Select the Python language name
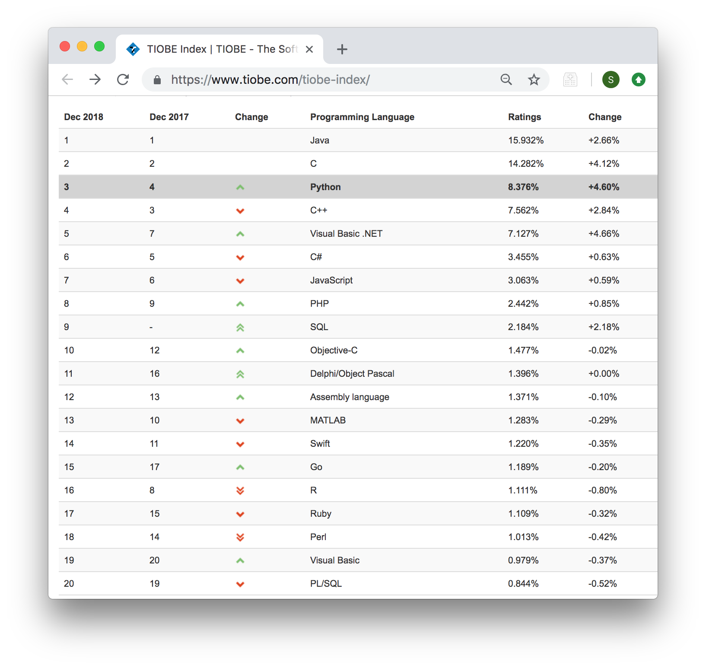The image size is (706, 668). coord(325,187)
